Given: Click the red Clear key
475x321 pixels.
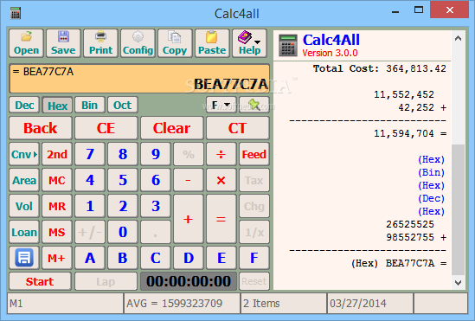Looking at the screenshot, I should [x=172, y=128].
